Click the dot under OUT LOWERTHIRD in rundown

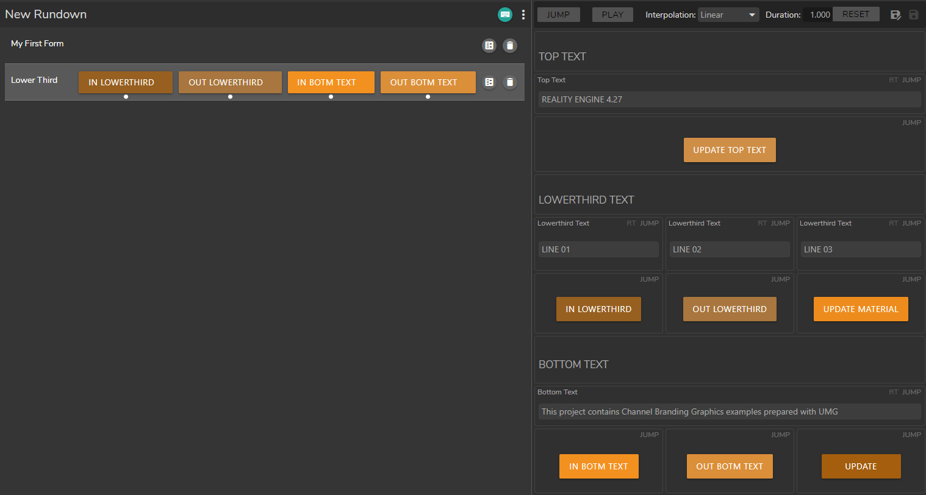[x=230, y=96]
